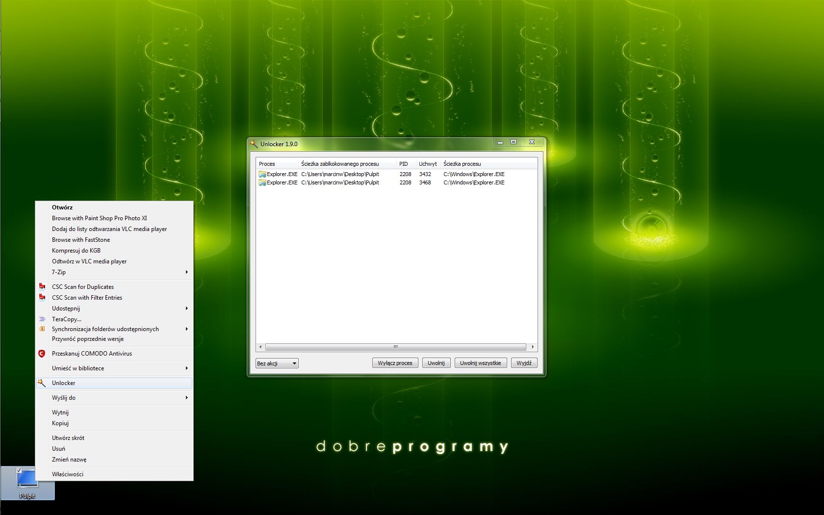Screen dimensions: 824x515
Task: Click the CSC Scan for Duplicates icon
Action: 42,287
